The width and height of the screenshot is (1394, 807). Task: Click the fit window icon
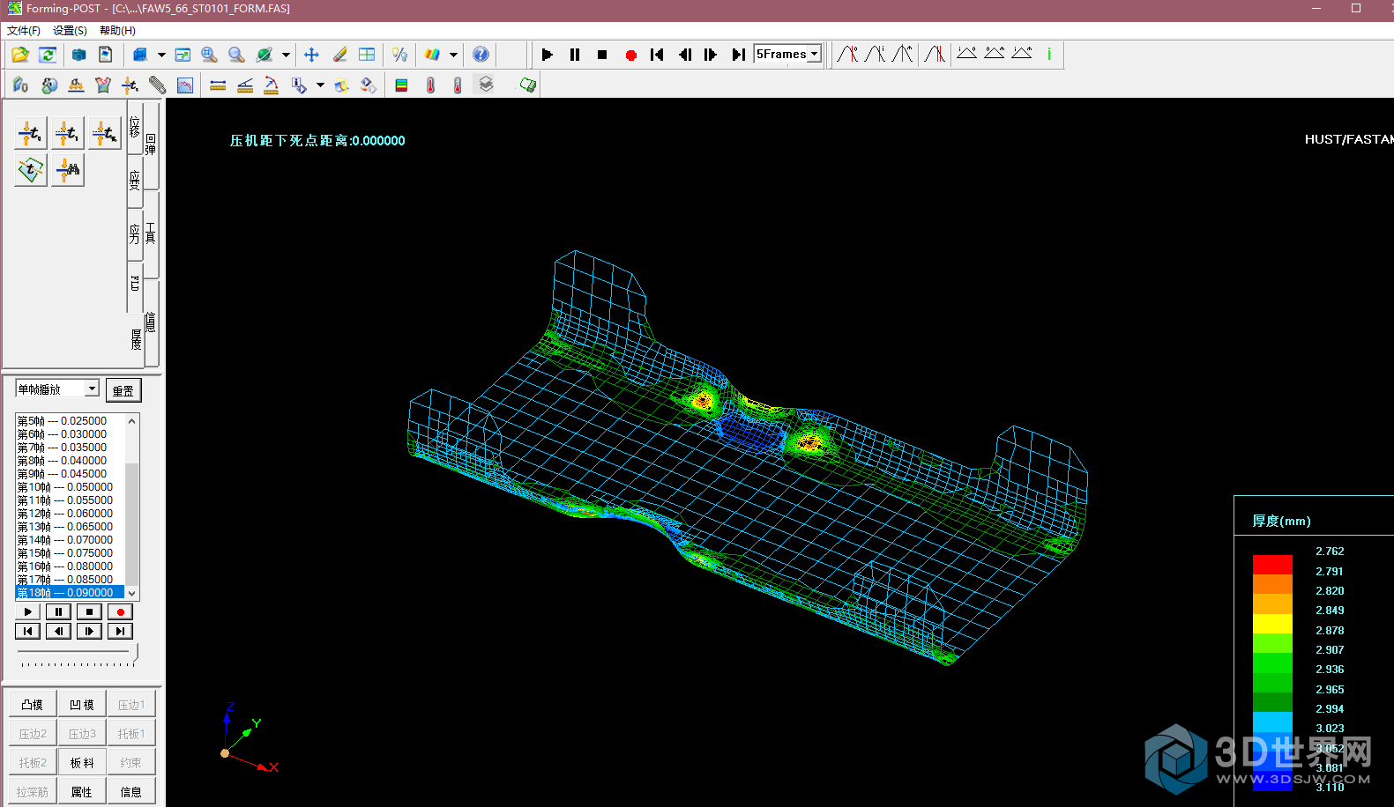[x=183, y=55]
